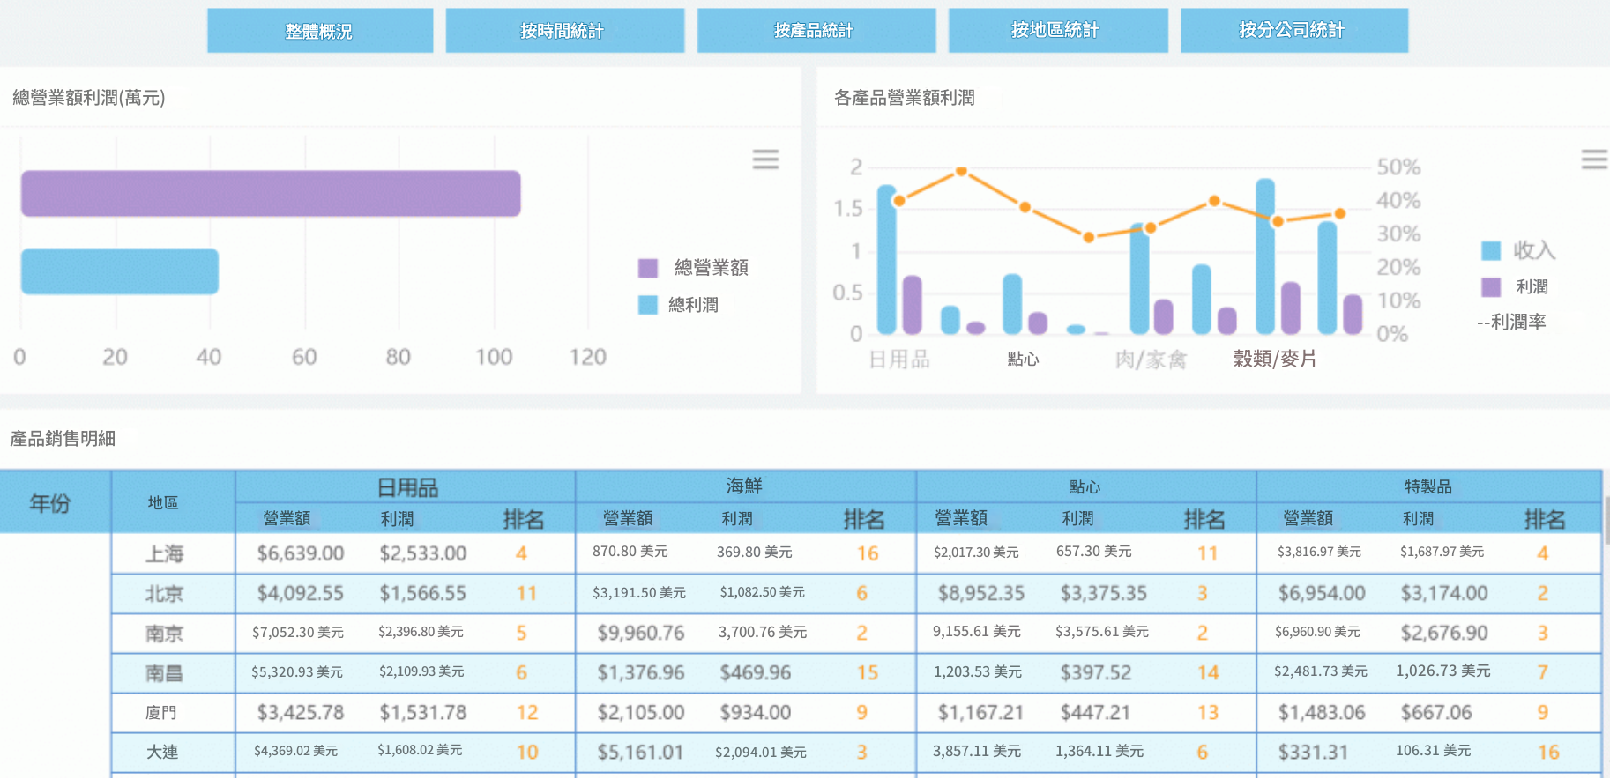The height and width of the screenshot is (779, 1610).
Task: Toggle 總利潤 legend series
Action: coord(679,305)
